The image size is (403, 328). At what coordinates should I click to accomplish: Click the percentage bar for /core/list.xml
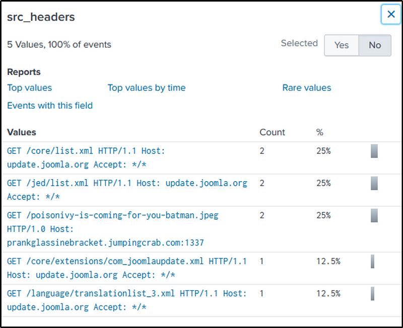374,151
